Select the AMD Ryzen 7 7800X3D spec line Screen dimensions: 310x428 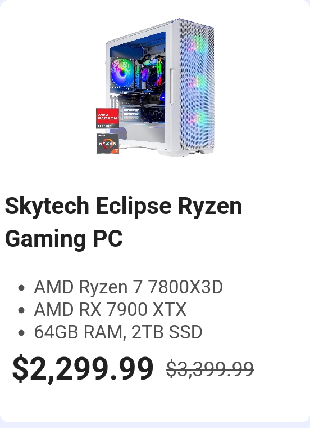(128, 287)
